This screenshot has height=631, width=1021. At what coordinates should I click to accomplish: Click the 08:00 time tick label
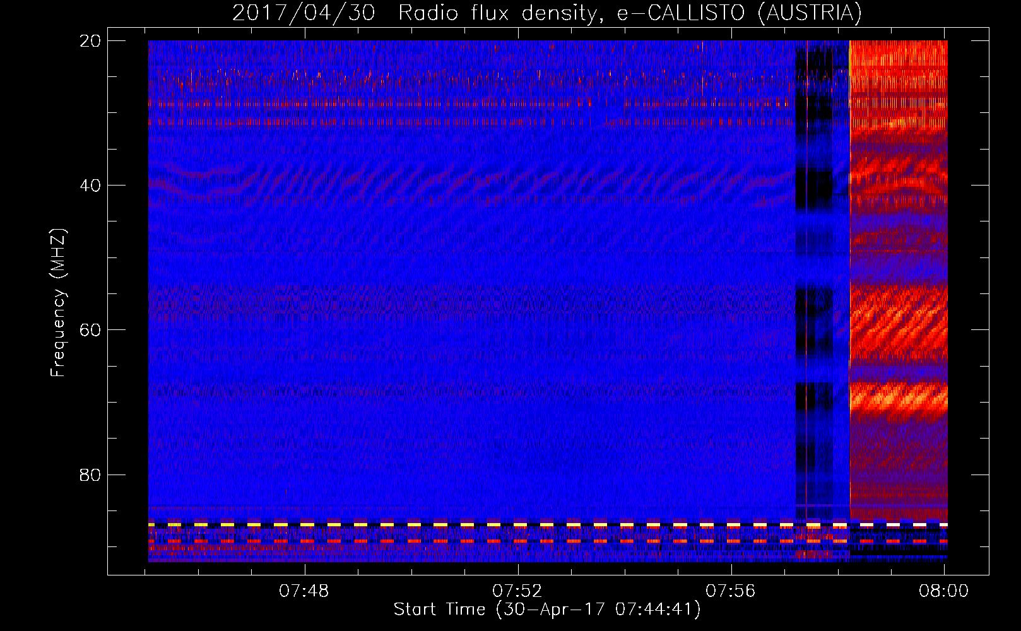coord(943,591)
